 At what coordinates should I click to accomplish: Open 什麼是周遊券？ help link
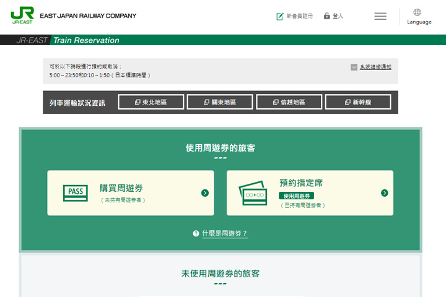(225, 234)
